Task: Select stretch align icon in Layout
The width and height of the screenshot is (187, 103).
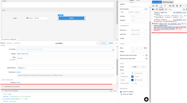Action: (x=145, y=48)
